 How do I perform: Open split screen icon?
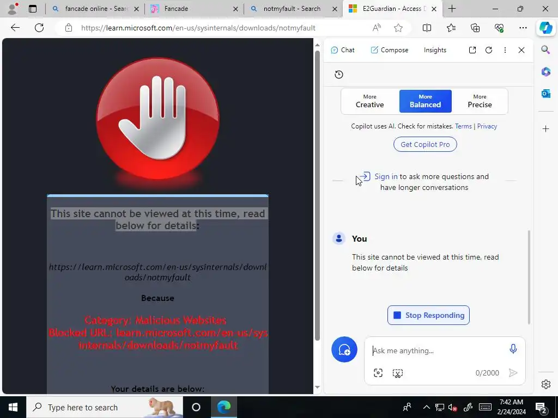click(x=427, y=28)
